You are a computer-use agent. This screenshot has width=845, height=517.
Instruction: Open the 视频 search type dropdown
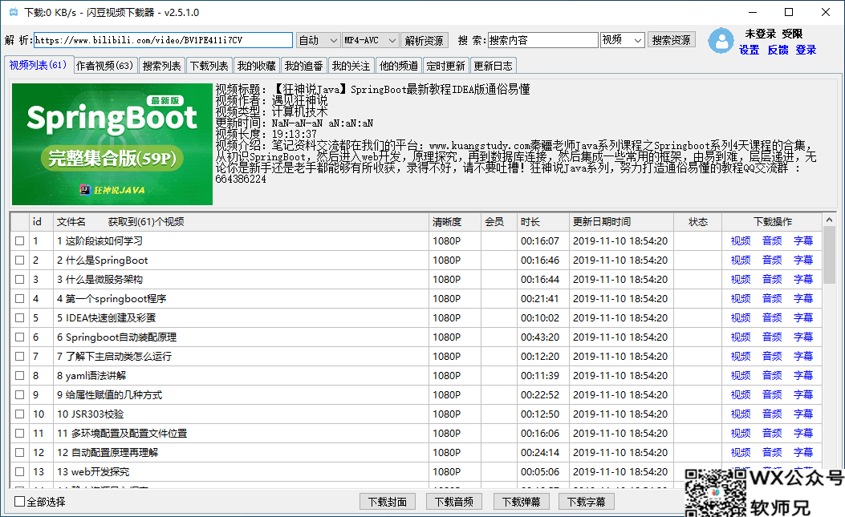coord(622,38)
